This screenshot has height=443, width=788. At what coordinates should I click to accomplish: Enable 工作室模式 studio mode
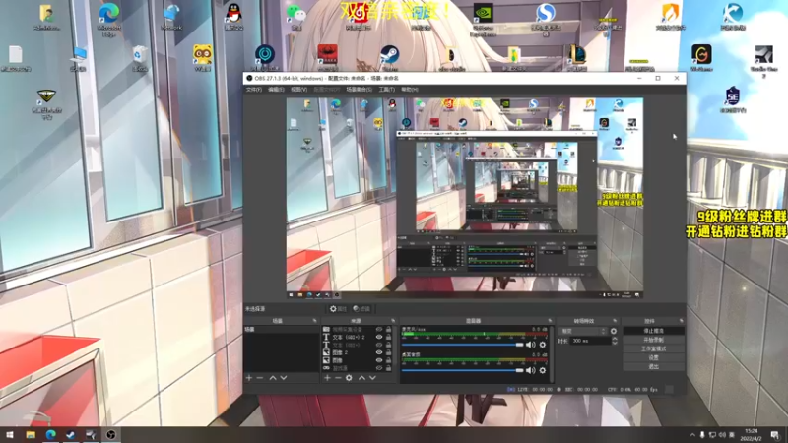(653, 349)
